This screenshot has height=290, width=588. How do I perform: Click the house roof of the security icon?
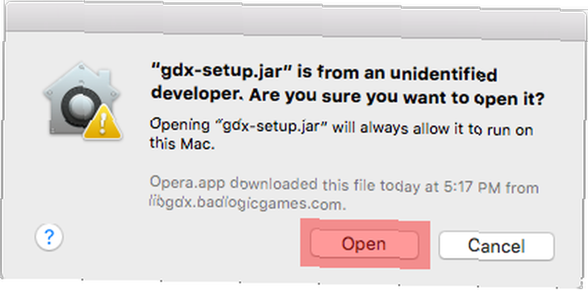point(82,77)
